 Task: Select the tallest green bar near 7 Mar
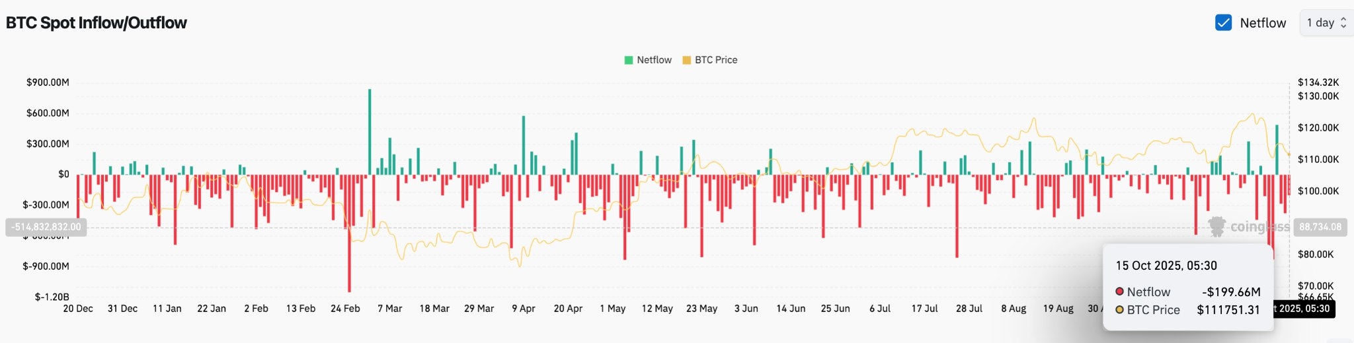(x=370, y=131)
